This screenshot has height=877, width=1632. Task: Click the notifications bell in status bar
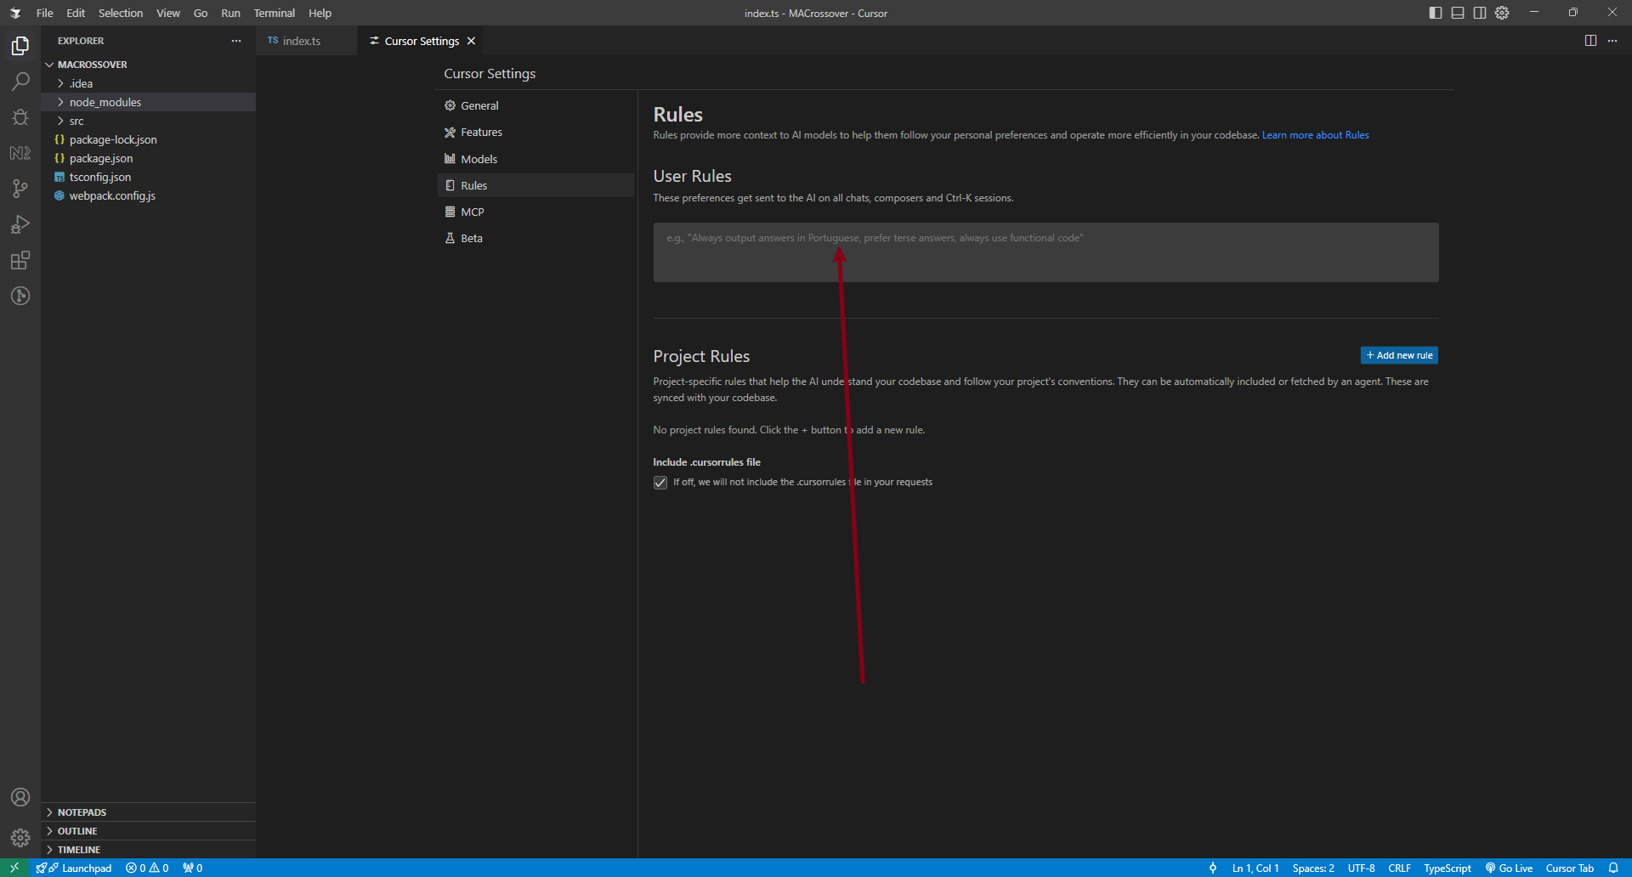(x=1613, y=868)
